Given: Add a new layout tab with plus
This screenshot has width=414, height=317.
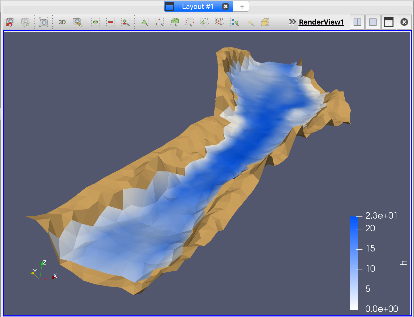Looking at the screenshot, I should tap(242, 7).
